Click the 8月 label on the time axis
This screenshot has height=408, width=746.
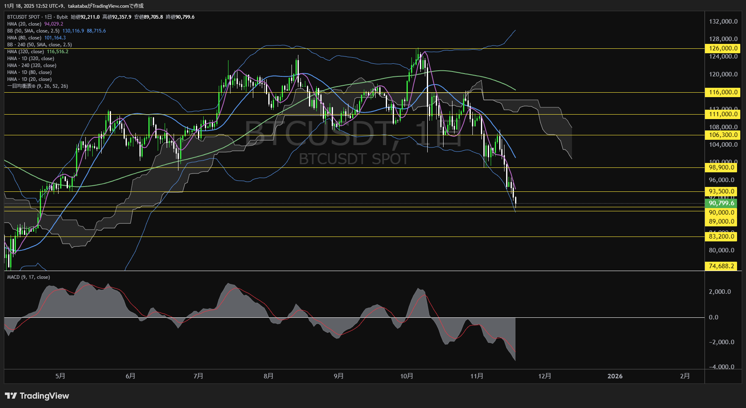coord(268,376)
